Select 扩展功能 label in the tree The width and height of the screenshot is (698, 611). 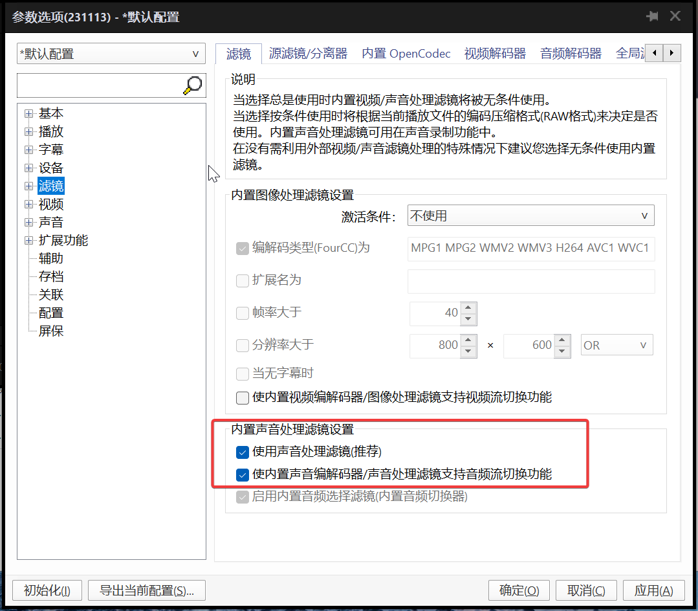63,241
